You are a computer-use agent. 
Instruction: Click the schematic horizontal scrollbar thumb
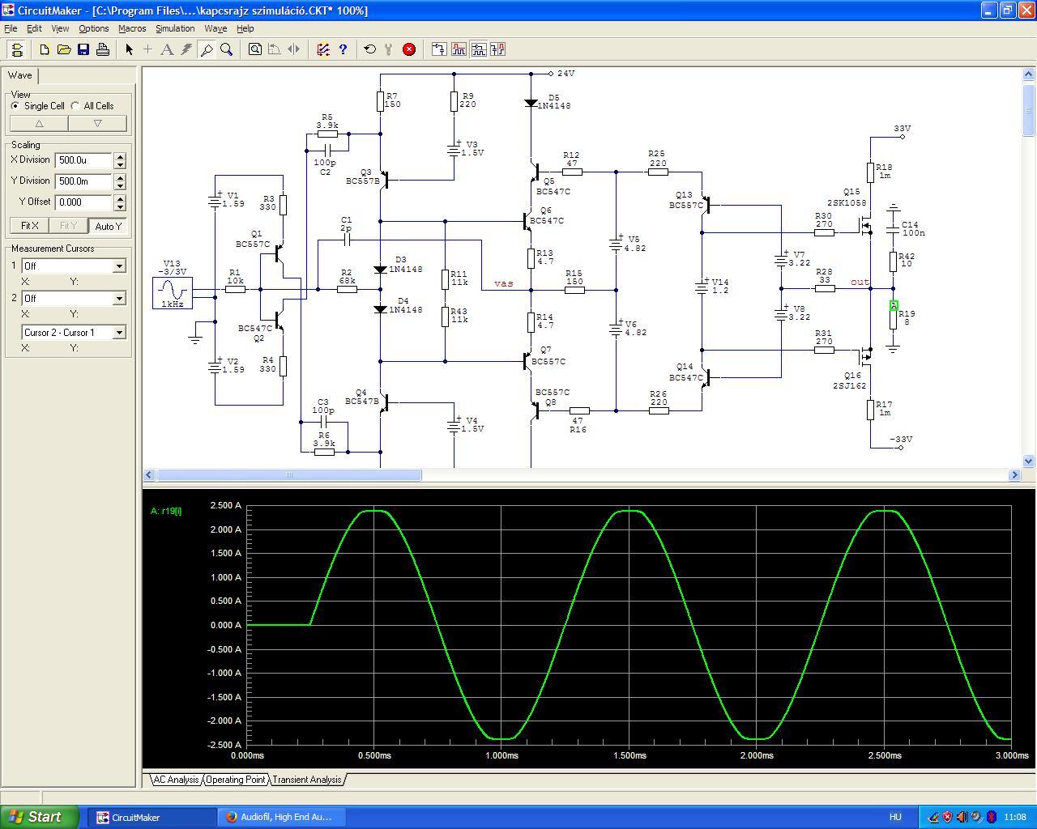288,475
